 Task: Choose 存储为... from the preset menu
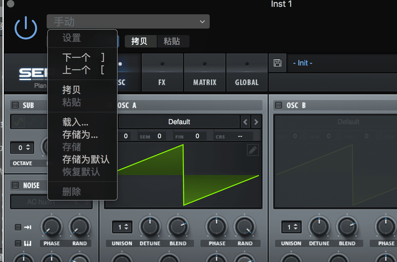click(x=80, y=135)
